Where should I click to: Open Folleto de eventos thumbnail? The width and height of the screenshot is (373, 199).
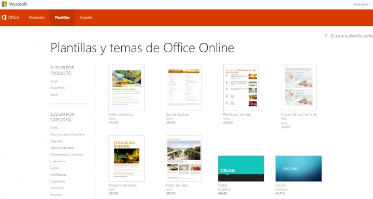[x=126, y=88]
